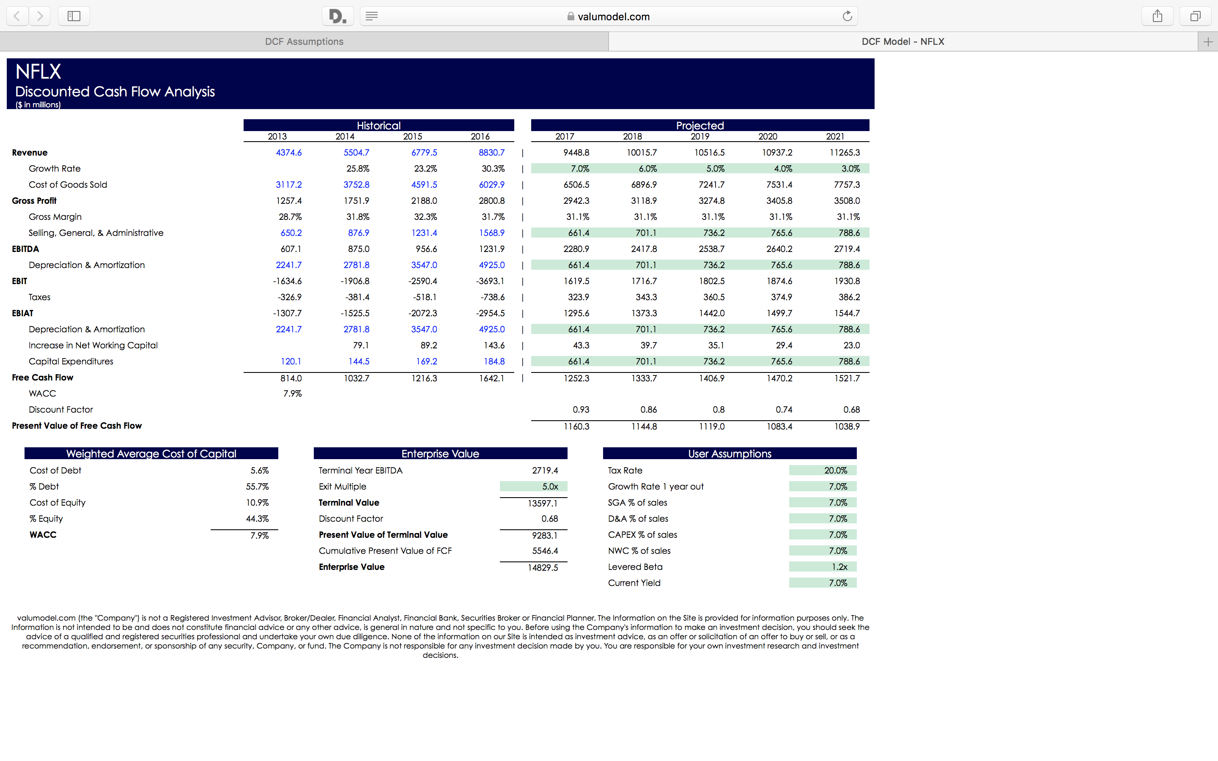
Task: Click the D. extension icon
Action: [337, 16]
